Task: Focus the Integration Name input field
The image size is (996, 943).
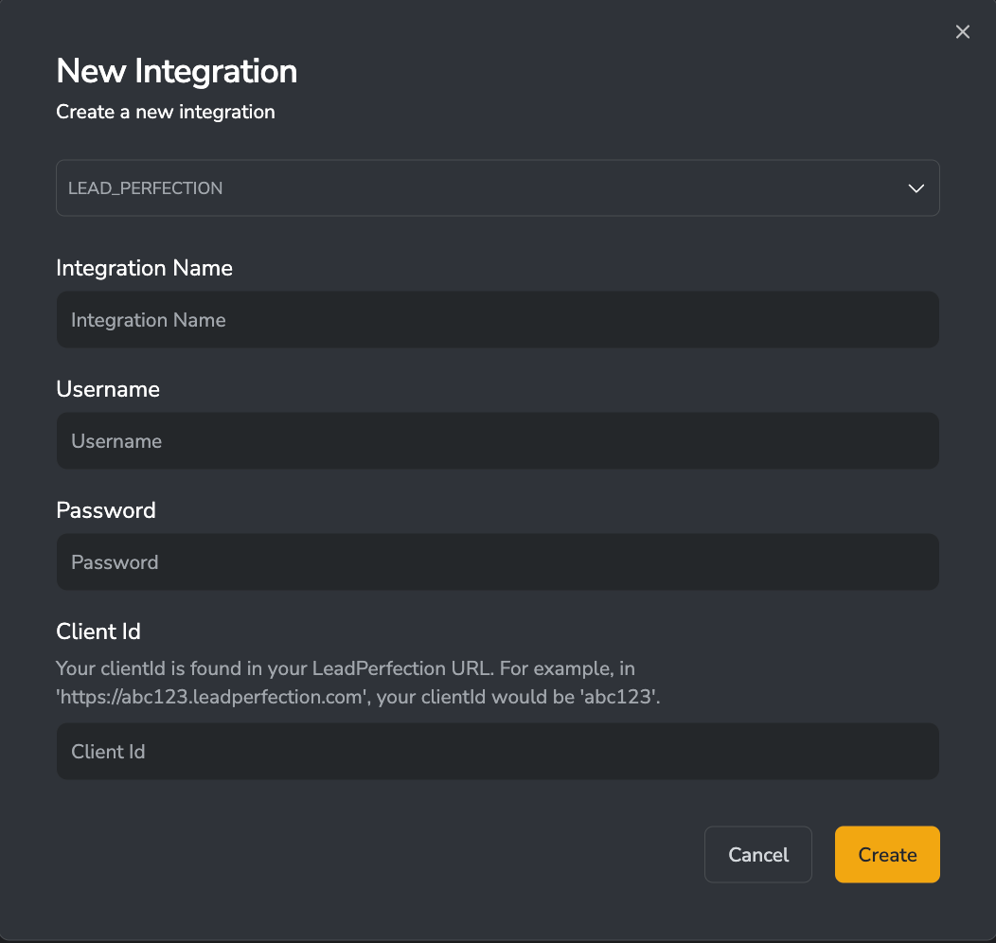Action: pos(497,320)
